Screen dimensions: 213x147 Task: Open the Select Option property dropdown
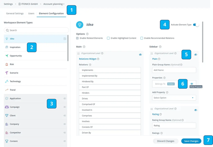pyautogui.click(x=174, y=98)
